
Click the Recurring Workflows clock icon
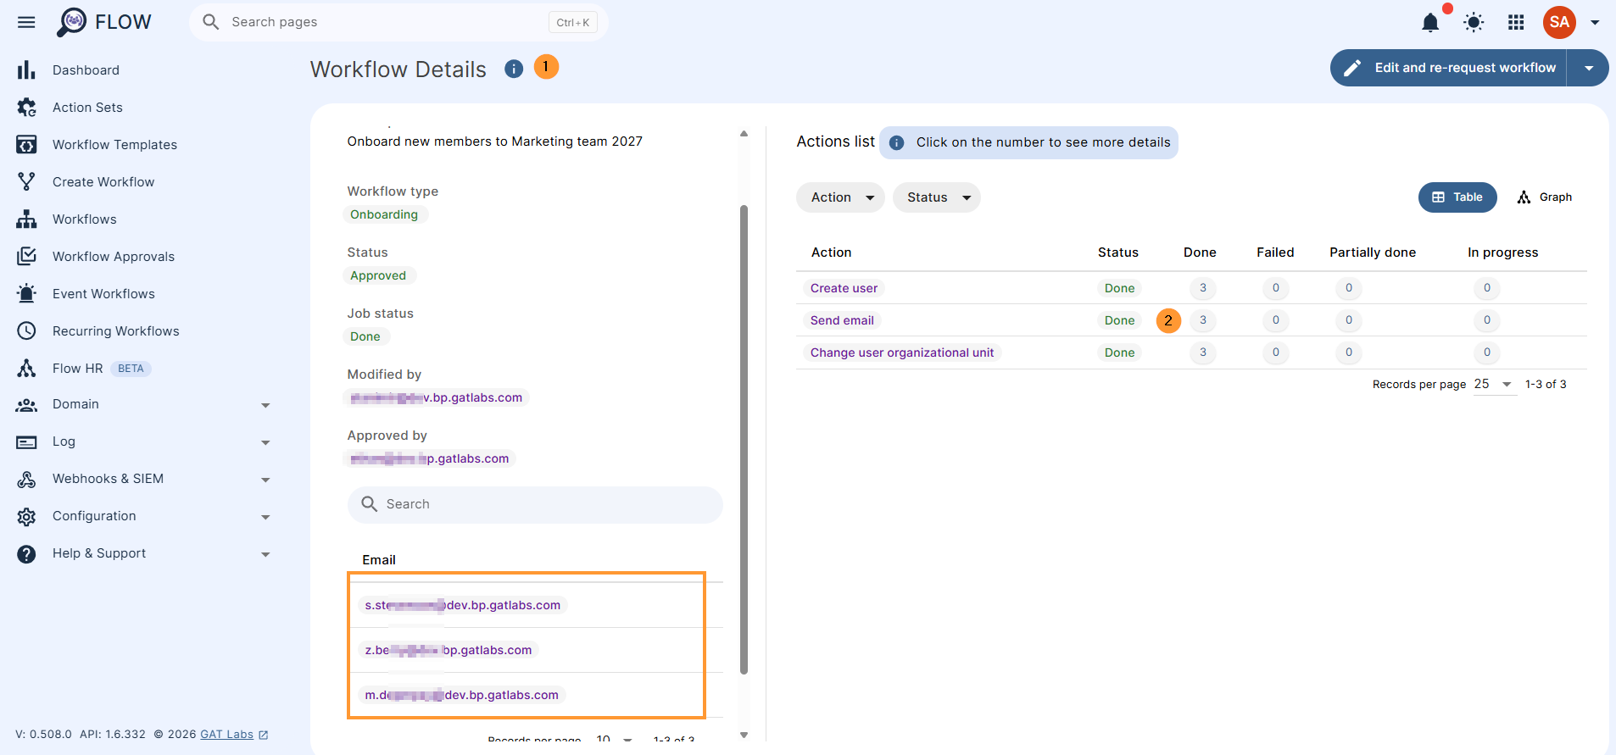tap(26, 330)
